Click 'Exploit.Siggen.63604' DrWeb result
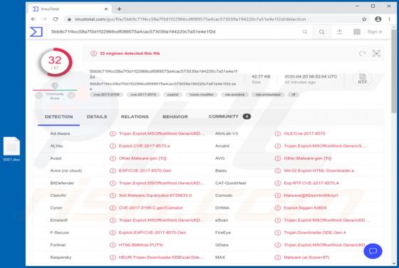Screen dimensions: 399x268 (x=305, y=208)
